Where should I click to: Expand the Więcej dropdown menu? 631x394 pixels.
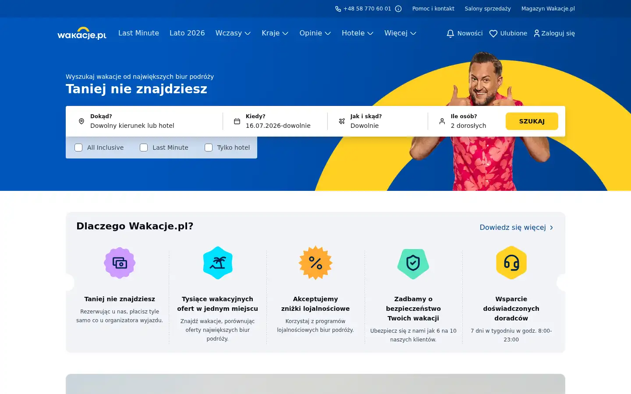click(401, 33)
